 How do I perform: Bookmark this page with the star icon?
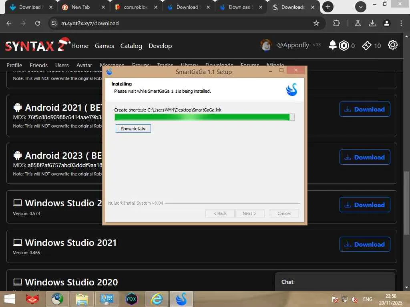(316, 23)
